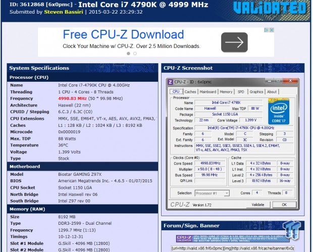
Task: Click Level 3 8192 KBytes cache field
Action: (261, 181)
